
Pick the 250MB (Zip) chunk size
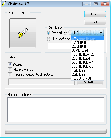click(87, 58)
